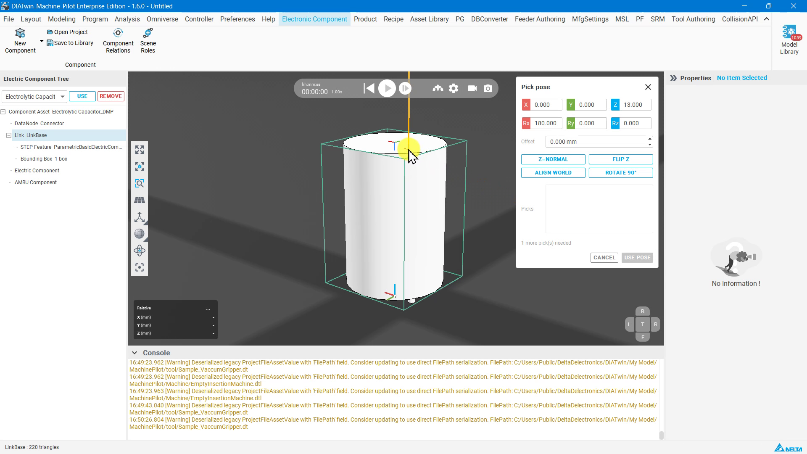807x454 pixels.
Task: Click the fit-to-view viewport icon
Action: click(140, 150)
